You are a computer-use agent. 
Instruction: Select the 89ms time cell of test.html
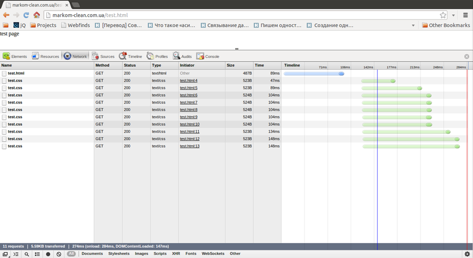click(x=267, y=73)
